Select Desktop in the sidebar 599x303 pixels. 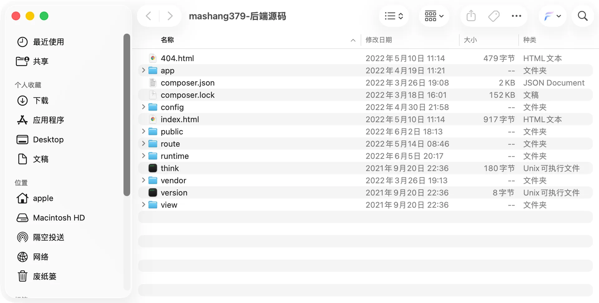click(x=40, y=140)
